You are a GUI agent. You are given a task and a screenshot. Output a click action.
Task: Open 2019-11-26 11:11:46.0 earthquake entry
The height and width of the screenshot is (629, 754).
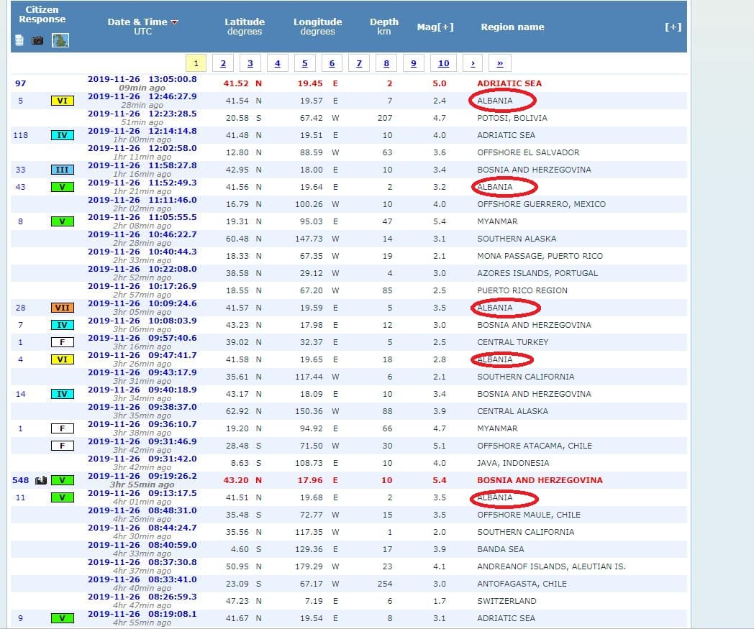[x=142, y=200]
